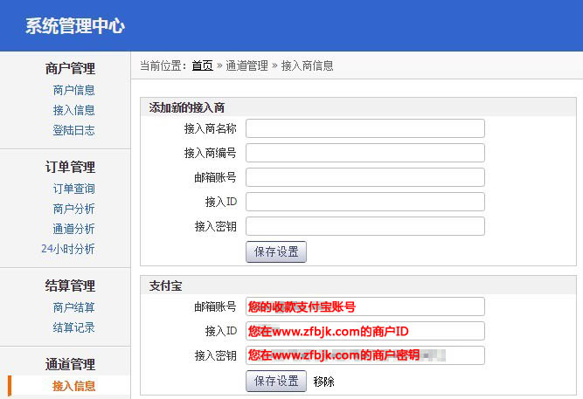Click the 添加新的接入商 section title
583x399 pixels.
click(x=187, y=107)
